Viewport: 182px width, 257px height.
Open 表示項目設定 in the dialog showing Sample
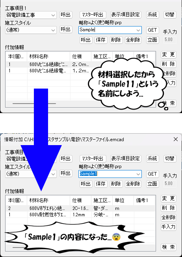pyautogui.click(x=126, y=15)
